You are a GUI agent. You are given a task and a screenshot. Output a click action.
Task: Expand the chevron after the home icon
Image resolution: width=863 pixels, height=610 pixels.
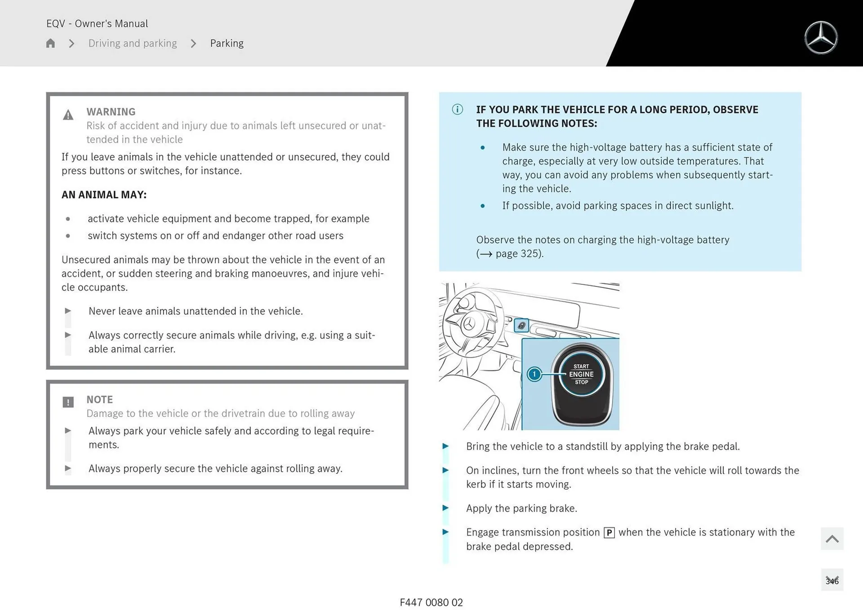click(x=71, y=43)
